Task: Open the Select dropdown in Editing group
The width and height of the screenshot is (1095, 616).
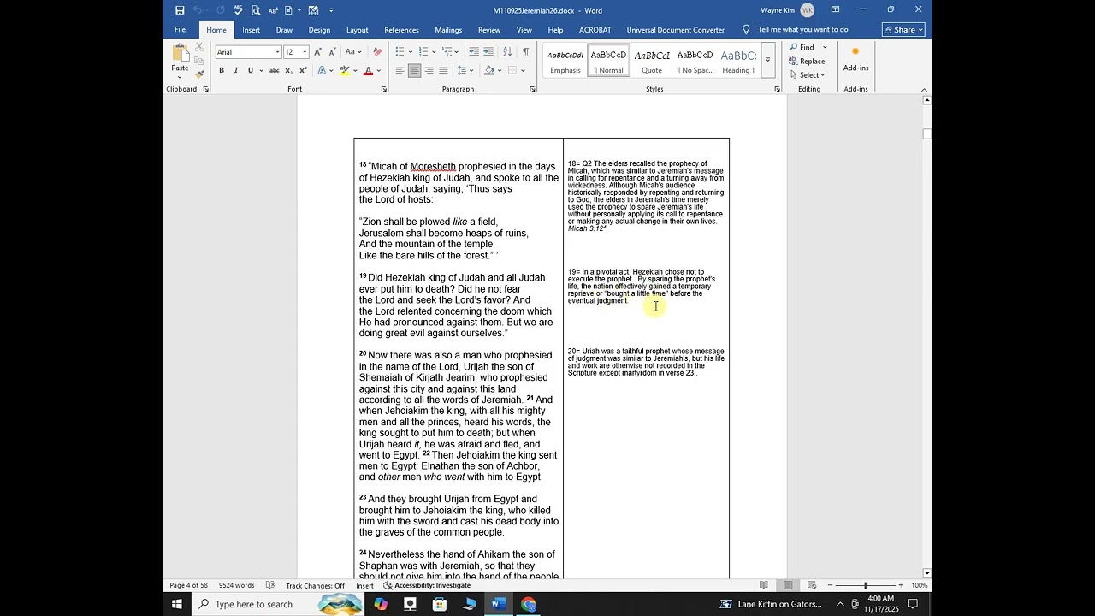Action: tap(807, 74)
